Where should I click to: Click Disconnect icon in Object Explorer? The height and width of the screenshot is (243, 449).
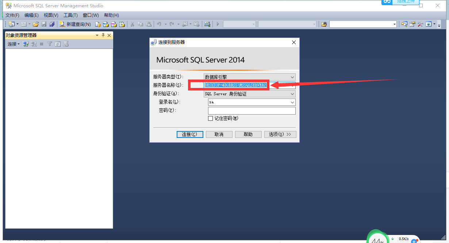click(34, 44)
